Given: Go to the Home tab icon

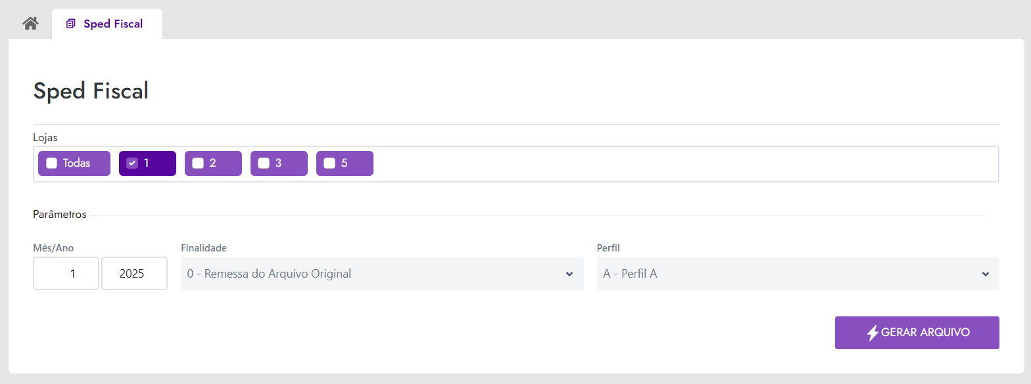Looking at the screenshot, I should [x=30, y=24].
